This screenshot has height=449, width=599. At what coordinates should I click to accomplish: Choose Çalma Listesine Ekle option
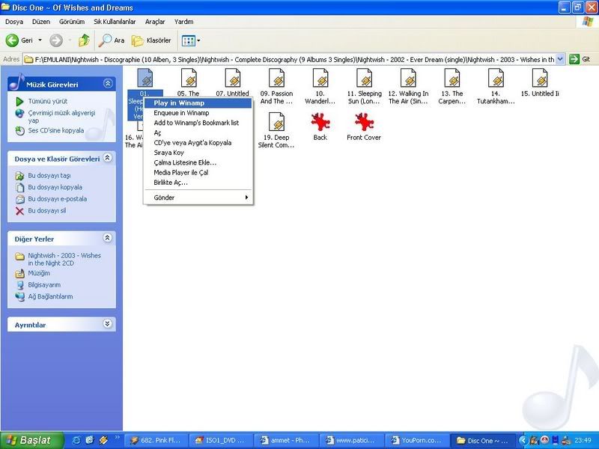pyautogui.click(x=198, y=162)
